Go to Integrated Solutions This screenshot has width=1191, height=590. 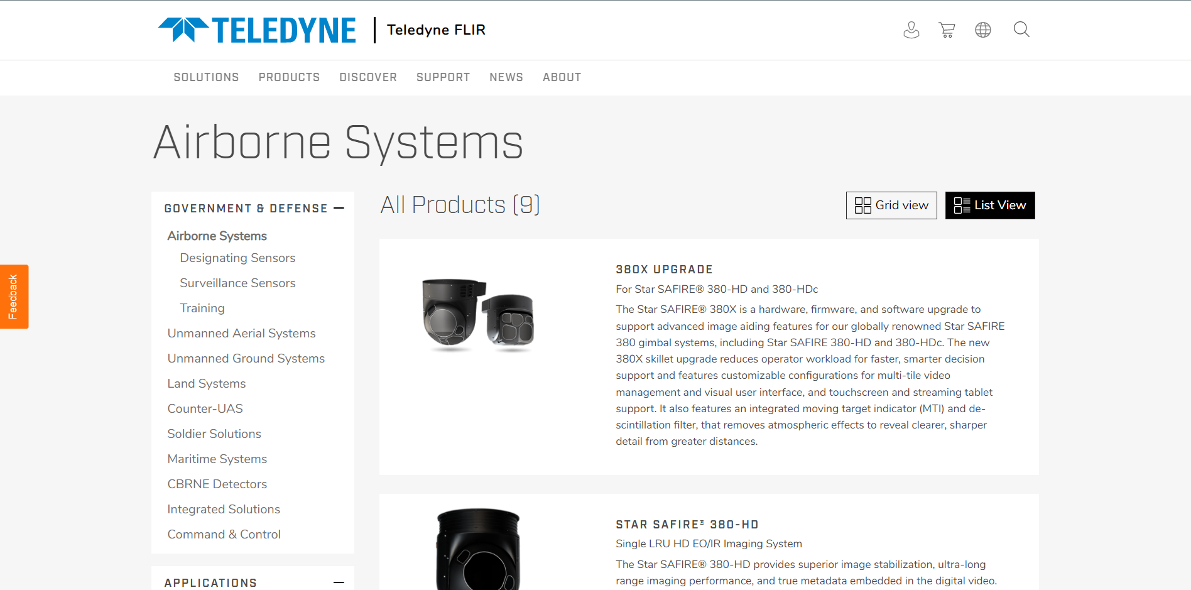[224, 509]
